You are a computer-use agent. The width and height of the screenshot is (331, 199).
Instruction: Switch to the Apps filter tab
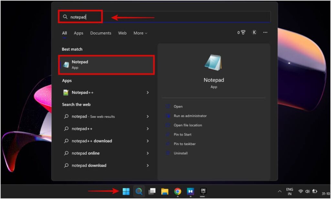pyautogui.click(x=78, y=33)
